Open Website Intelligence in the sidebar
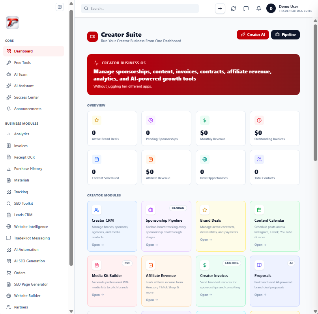The image size is (318, 314). [34, 227]
